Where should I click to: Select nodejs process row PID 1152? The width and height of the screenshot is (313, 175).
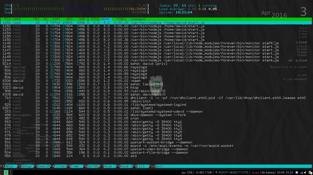pyautogui.click(x=156, y=26)
